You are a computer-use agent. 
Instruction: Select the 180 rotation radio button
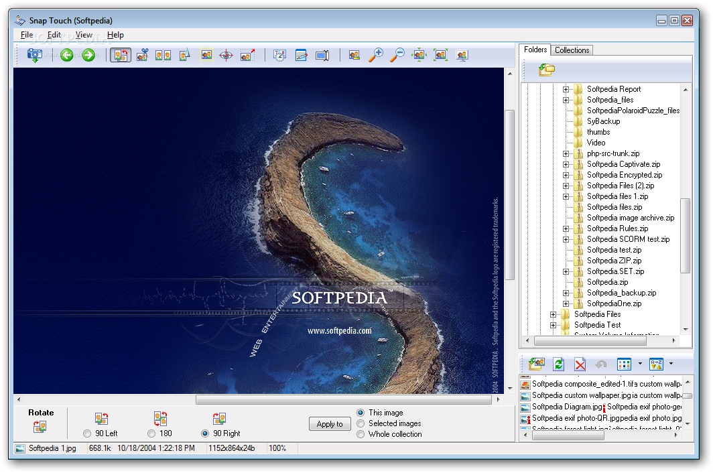[151, 433]
